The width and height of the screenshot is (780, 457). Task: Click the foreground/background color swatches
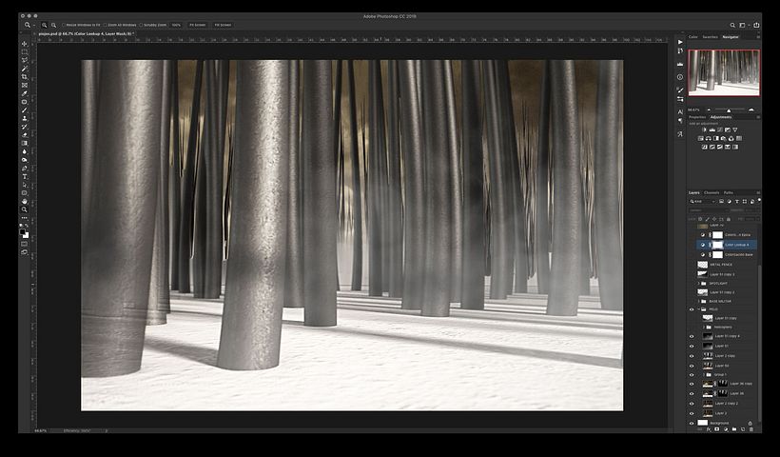pos(25,233)
